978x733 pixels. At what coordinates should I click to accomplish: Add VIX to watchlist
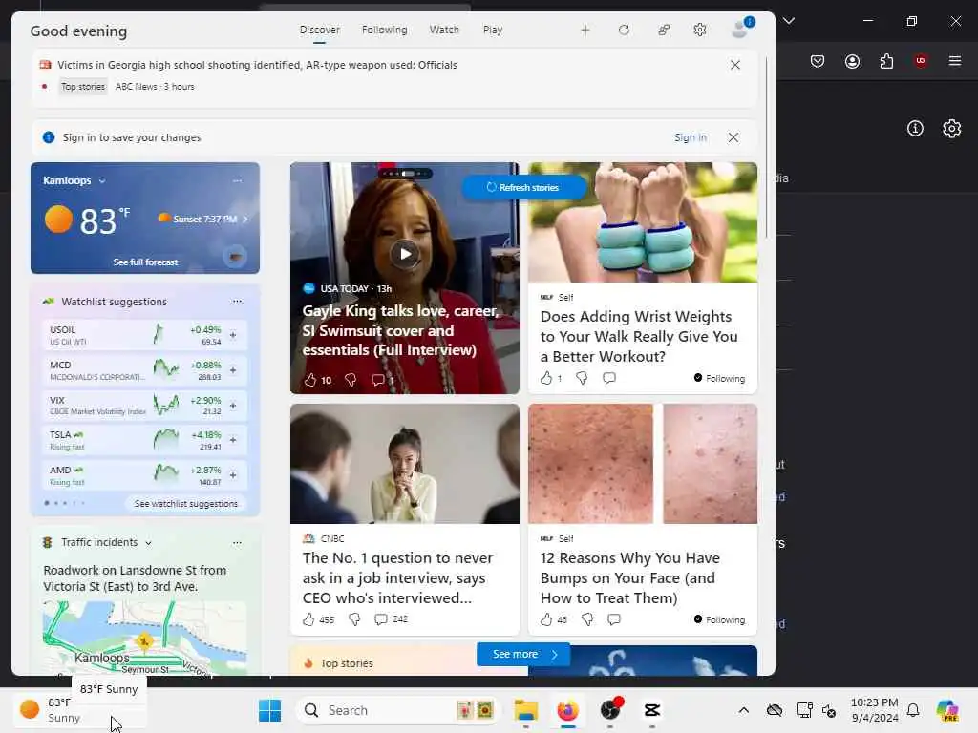coord(233,405)
